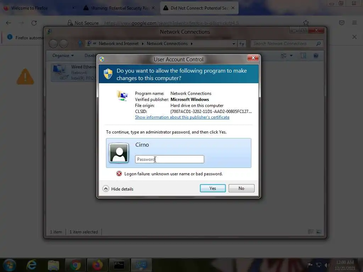The width and height of the screenshot is (363, 272).
Task: Close the Warning: Potential Security Risk tab
Action: pyautogui.click(x=153, y=8)
